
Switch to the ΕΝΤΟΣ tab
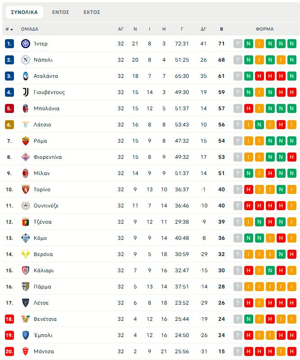(x=60, y=12)
